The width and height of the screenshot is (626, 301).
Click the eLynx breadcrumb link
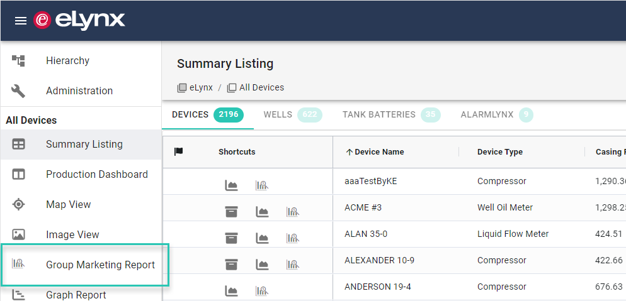pos(195,87)
